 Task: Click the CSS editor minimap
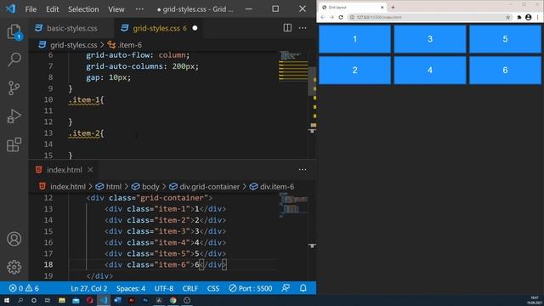293,66
